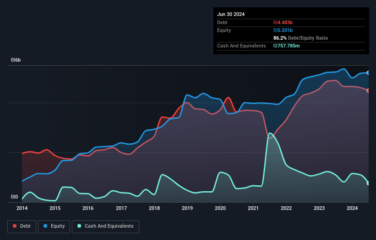Click the blue Equity endpoint marker
The image size is (376, 240).
(x=368, y=73)
